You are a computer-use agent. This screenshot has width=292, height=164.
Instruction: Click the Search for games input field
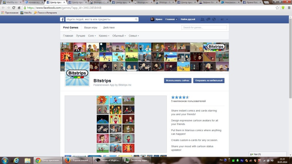coord(204,28)
